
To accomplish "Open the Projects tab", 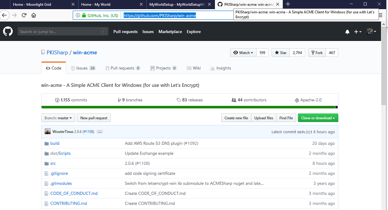I will (x=163, y=68).
